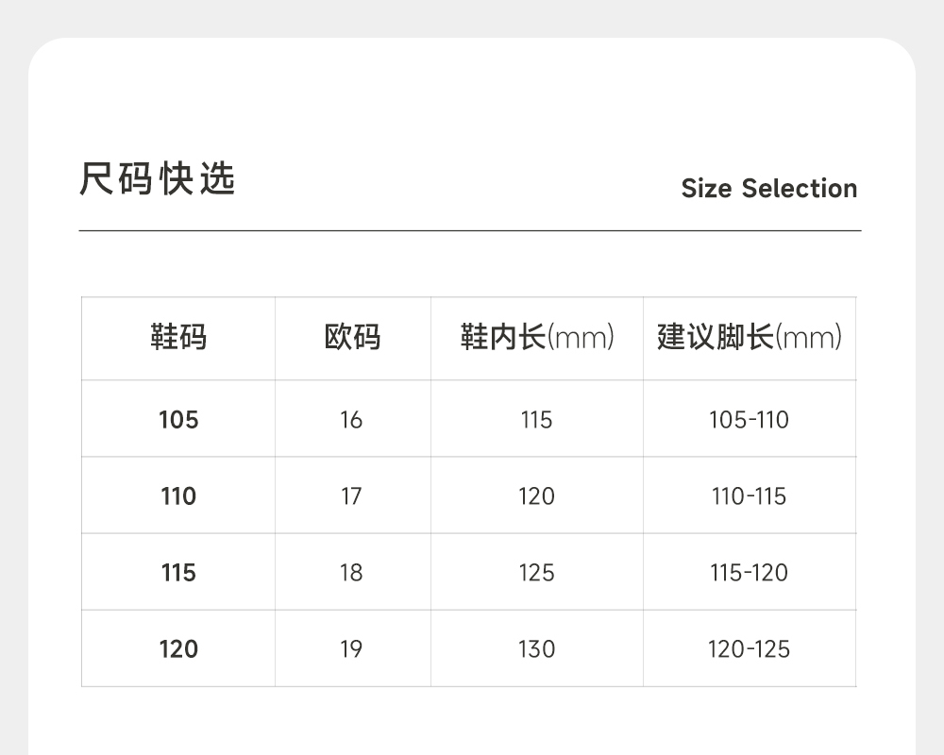This screenshot has height=755, width=944.
Task: Select shoe size 105 cell
Action: (x=178, y=419)
